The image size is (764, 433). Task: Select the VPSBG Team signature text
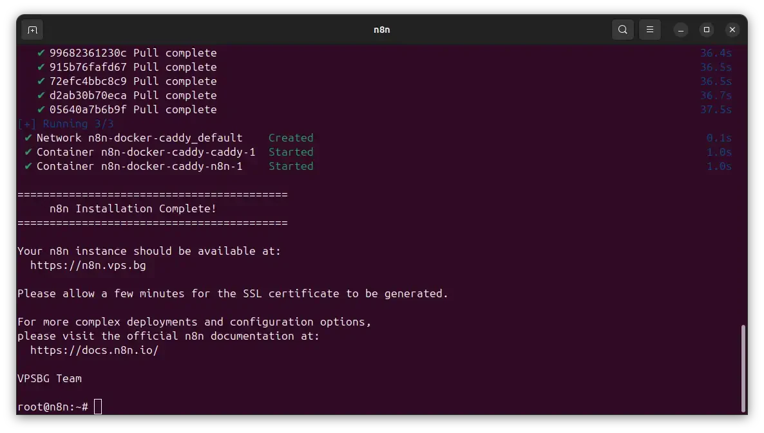point(49,378)
